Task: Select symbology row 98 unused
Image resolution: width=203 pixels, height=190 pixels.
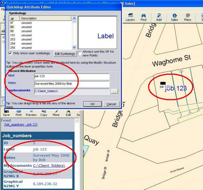Action: pyautogui.click(x=41, y=27)
